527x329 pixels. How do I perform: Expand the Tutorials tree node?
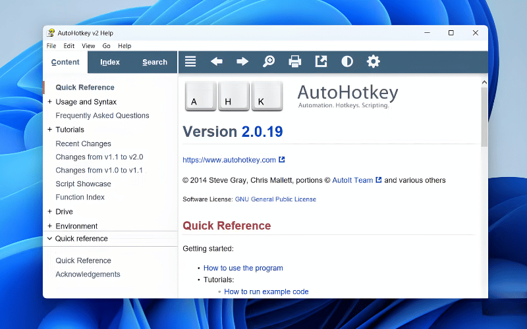click(x=50, y=130)
